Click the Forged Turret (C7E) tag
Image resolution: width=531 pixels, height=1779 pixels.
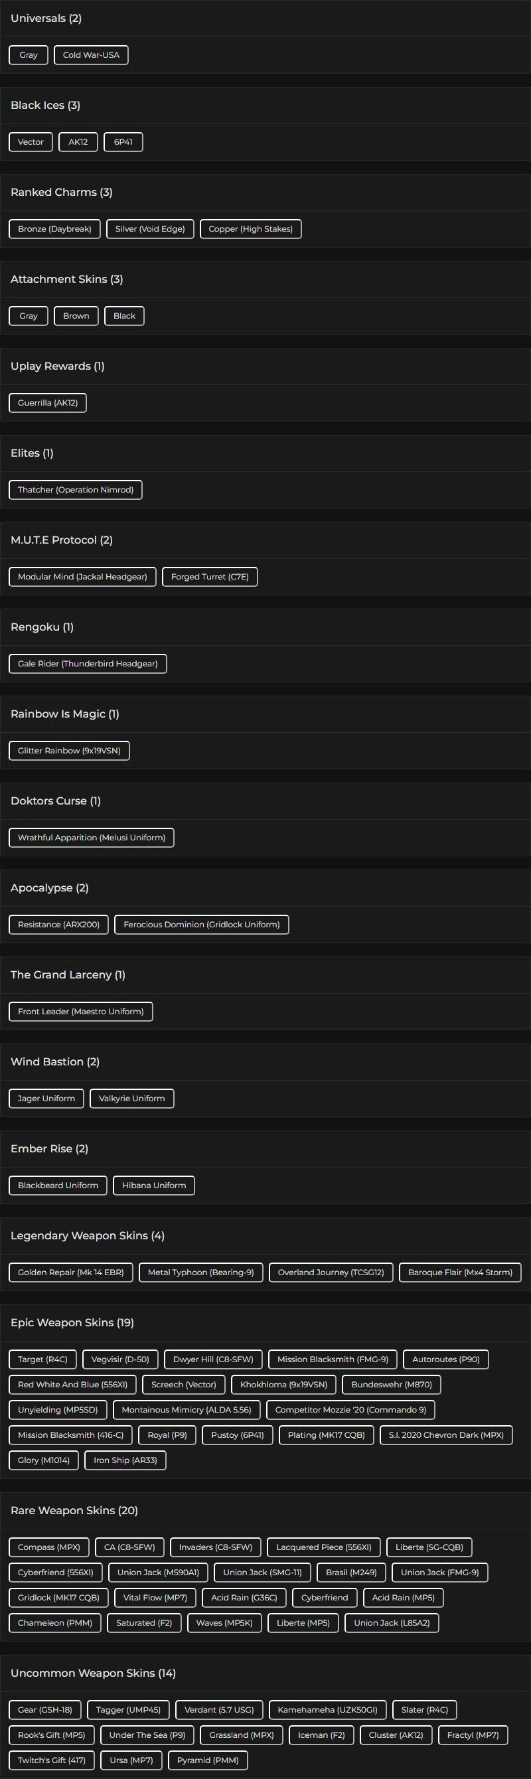click(210, 578)
